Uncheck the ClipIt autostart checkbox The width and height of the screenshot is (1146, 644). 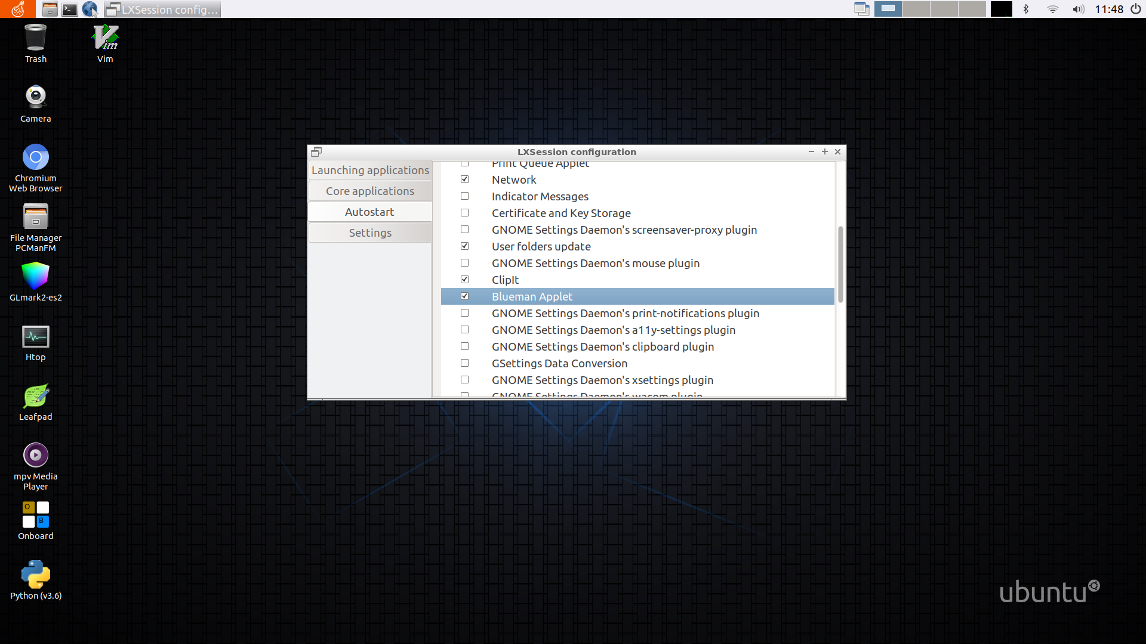465,280
